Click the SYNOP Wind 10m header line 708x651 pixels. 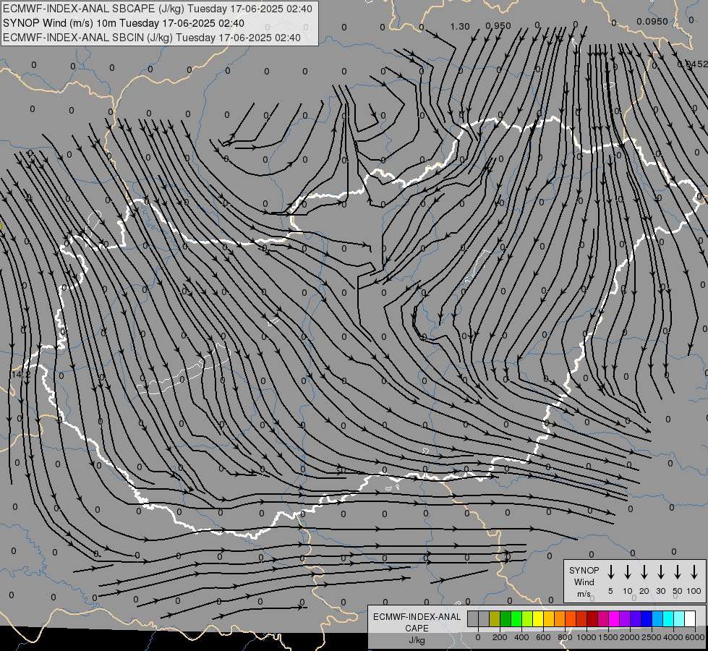point(123,23)
